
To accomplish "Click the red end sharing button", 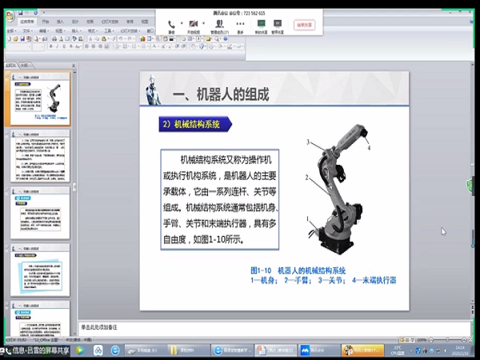I will pos(304,25).
